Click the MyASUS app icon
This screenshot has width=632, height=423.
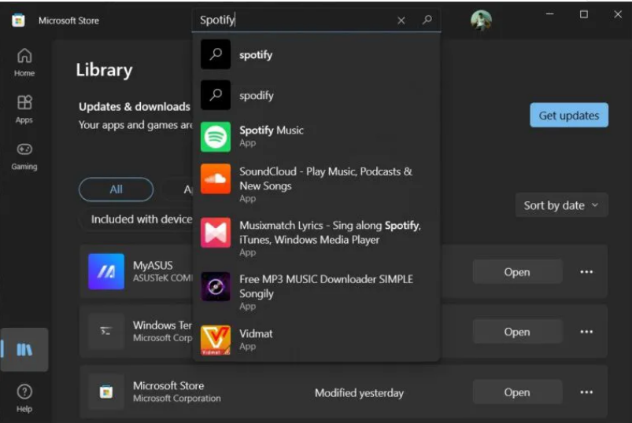[106, 271]
